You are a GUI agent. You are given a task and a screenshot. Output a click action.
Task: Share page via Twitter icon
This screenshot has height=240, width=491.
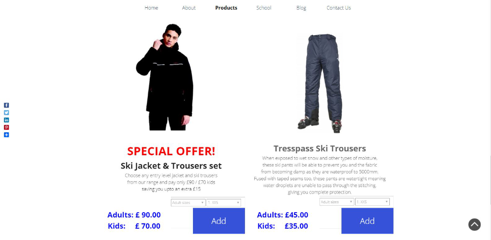(x=6, y=113)
